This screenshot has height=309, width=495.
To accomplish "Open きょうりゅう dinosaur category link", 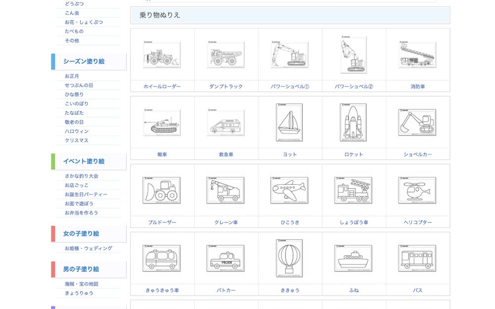I will (x=79, y=293).
